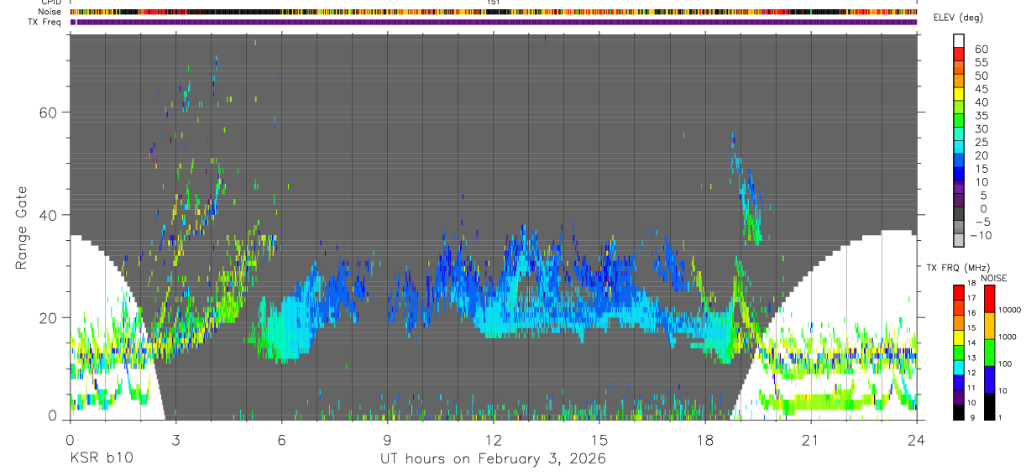Pick the blue NOISE swatch between 10 and 100
This screenshot has width=1031, height=476.
pyautogui.click(x=988, y=379)
